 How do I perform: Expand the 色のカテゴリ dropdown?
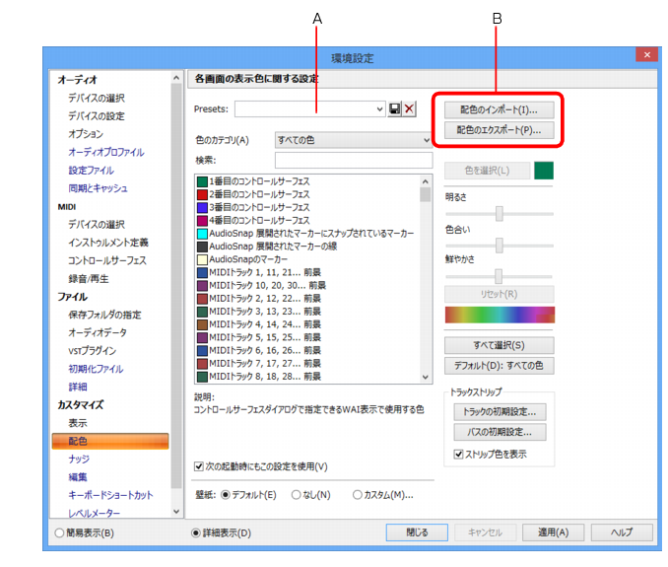[x=353, y=140]
